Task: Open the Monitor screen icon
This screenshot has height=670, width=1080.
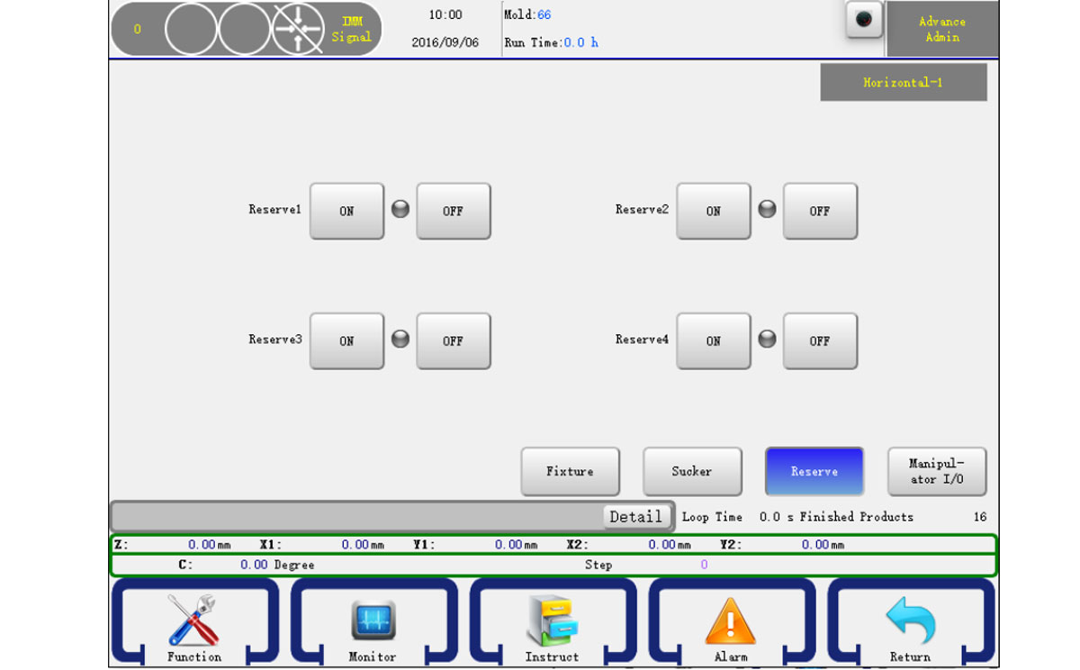Action: click(x=373, y=622)
